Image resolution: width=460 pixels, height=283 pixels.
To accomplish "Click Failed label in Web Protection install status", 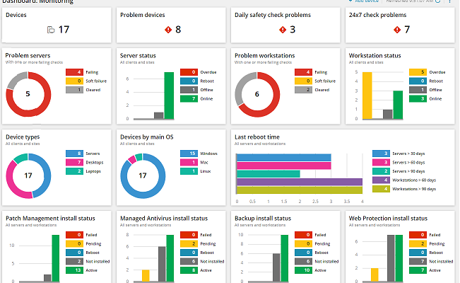I will [435, 235].
